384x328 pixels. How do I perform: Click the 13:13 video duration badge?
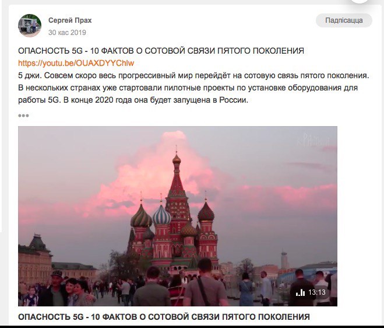click(316, 292)
